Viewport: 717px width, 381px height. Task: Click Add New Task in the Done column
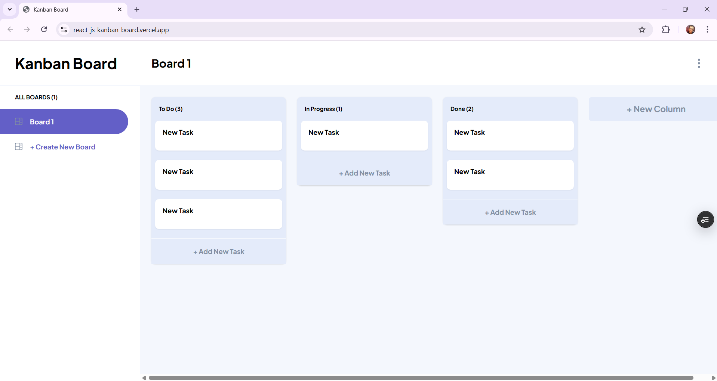click(510, 212)
